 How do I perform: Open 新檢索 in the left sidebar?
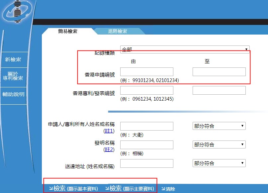[13, 59]
